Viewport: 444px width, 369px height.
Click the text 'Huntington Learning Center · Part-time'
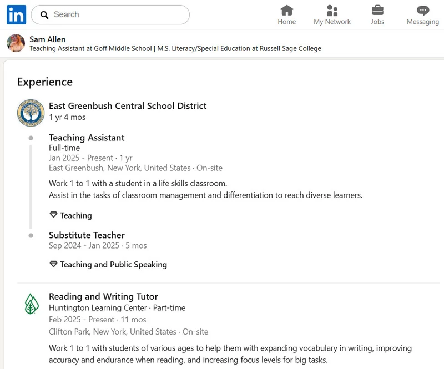[x=117, y=308]
